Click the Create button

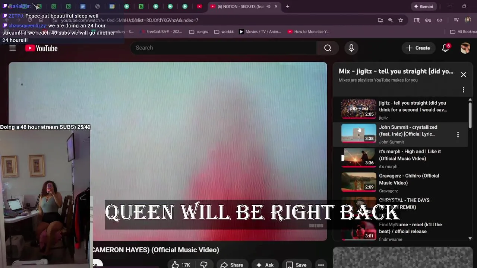coord(418,48)
